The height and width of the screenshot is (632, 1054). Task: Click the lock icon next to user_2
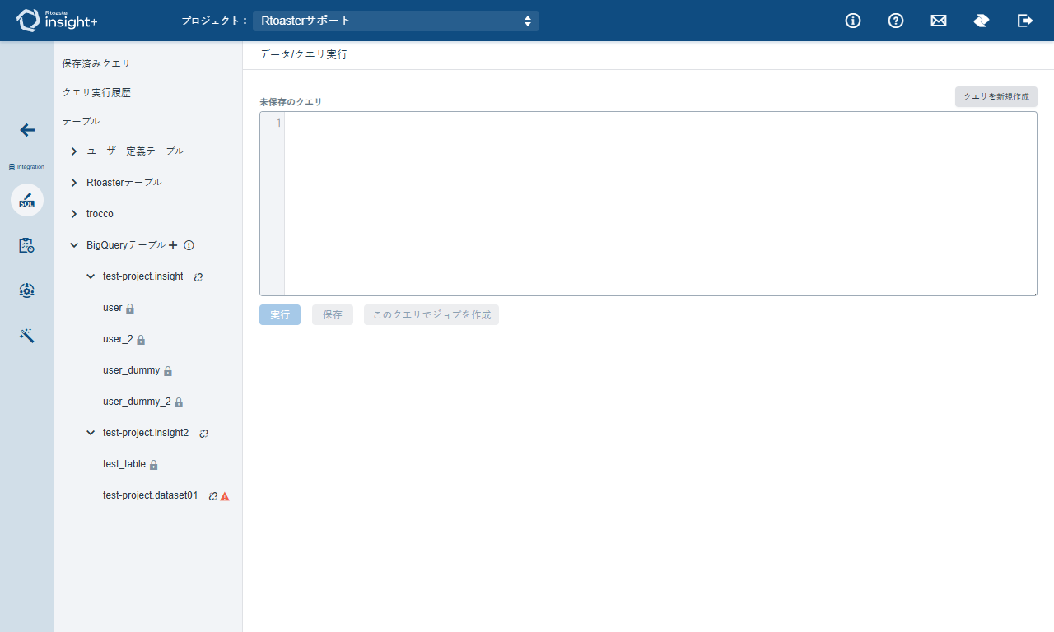click(141, 340)
